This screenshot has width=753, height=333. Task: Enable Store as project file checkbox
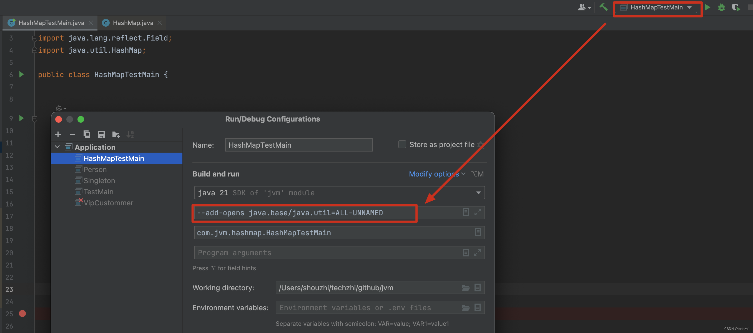(x=402, y=145)
